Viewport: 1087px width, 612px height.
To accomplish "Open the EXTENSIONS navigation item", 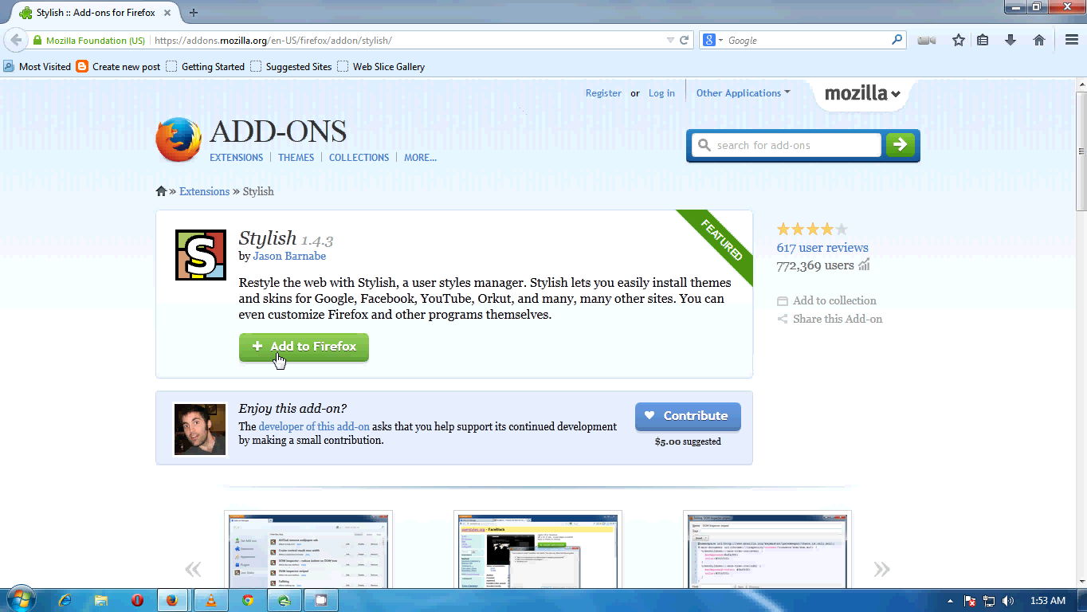I will [236, 158].
